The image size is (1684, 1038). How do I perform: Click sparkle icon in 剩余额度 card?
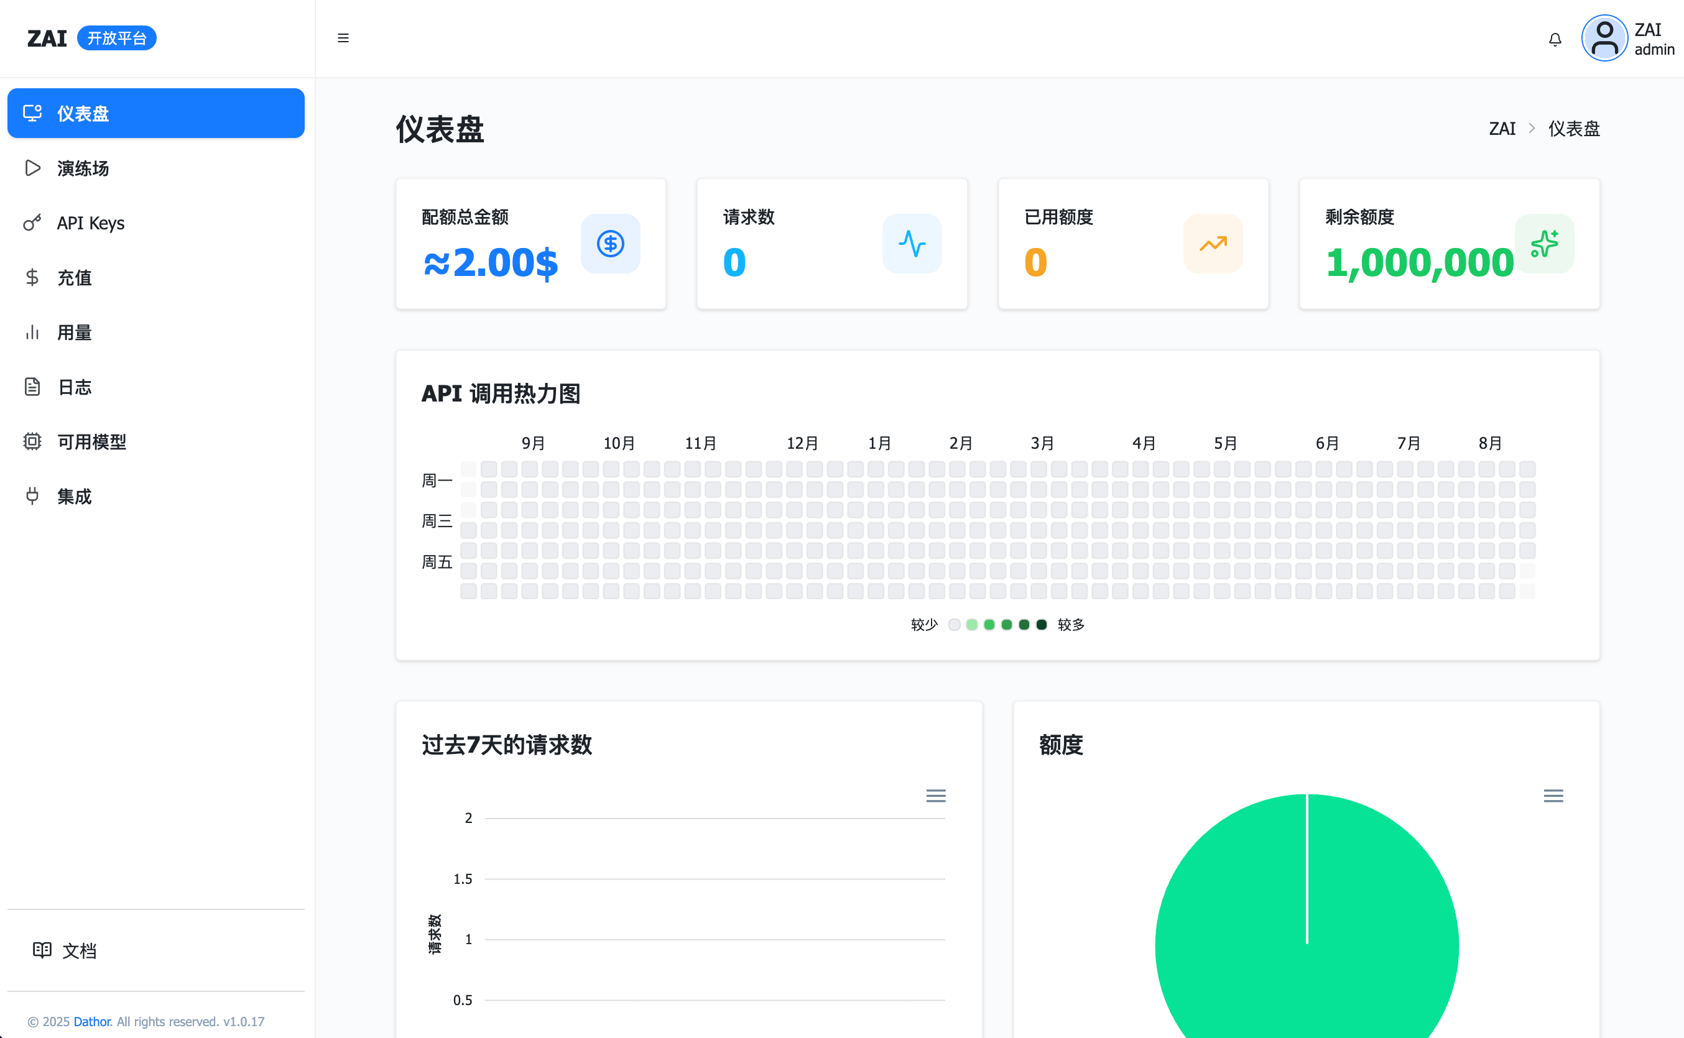1544,244
